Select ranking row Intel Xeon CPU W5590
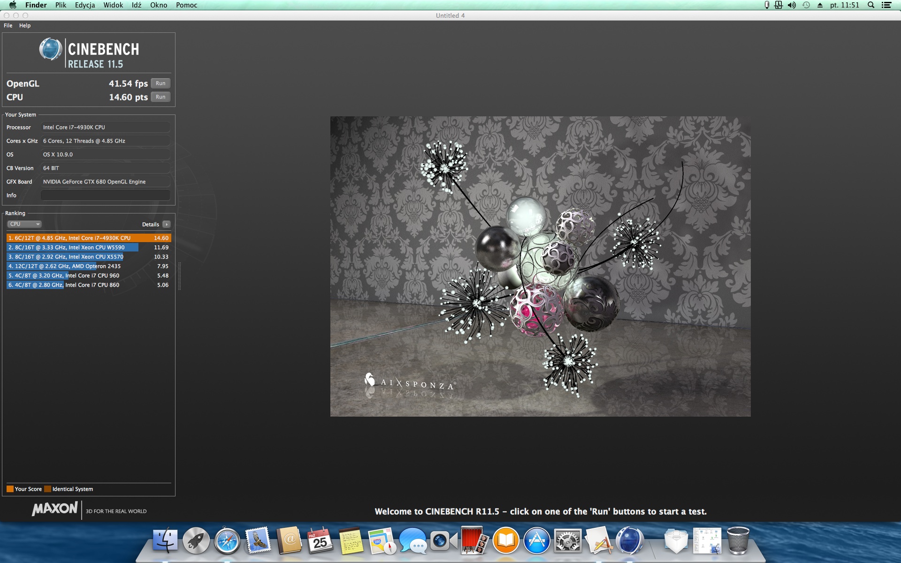Viewport: 901px width, 563px height. (x=89, y=247)
